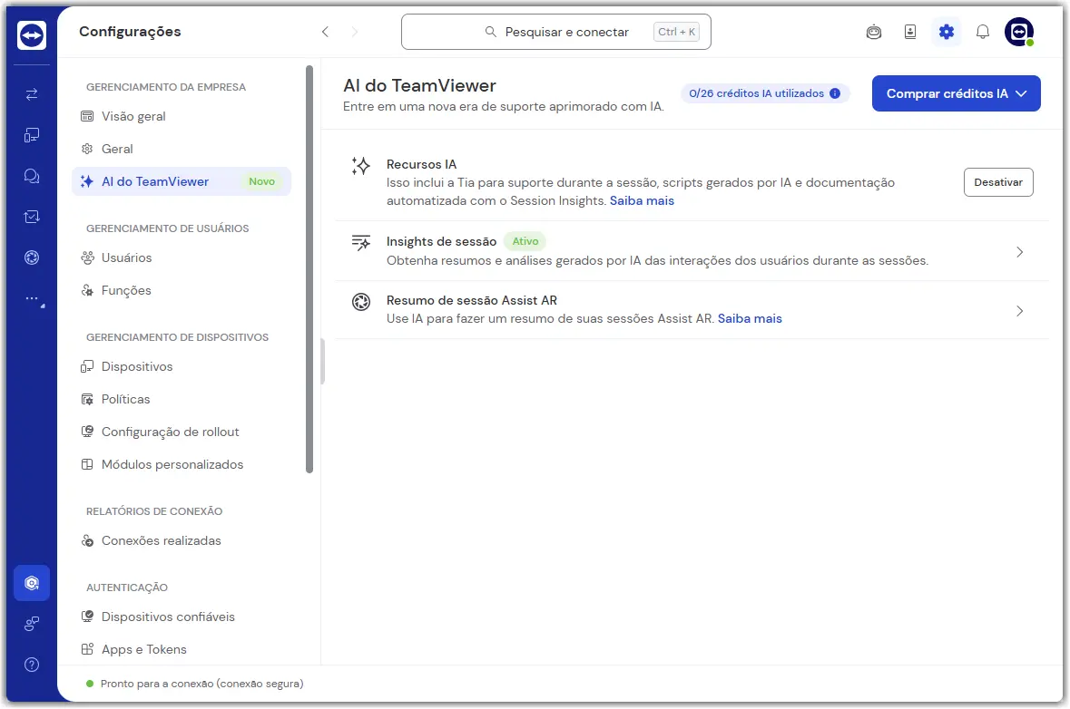Image resolution: width=1070 pixels, height=709 pixels.
Task: Open the remote management checkmark icon
Action: 32,217
